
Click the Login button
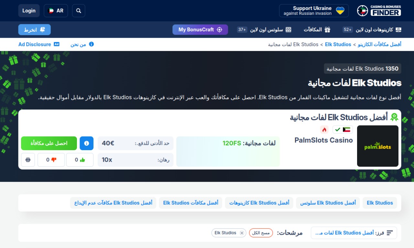click(29, 11)
